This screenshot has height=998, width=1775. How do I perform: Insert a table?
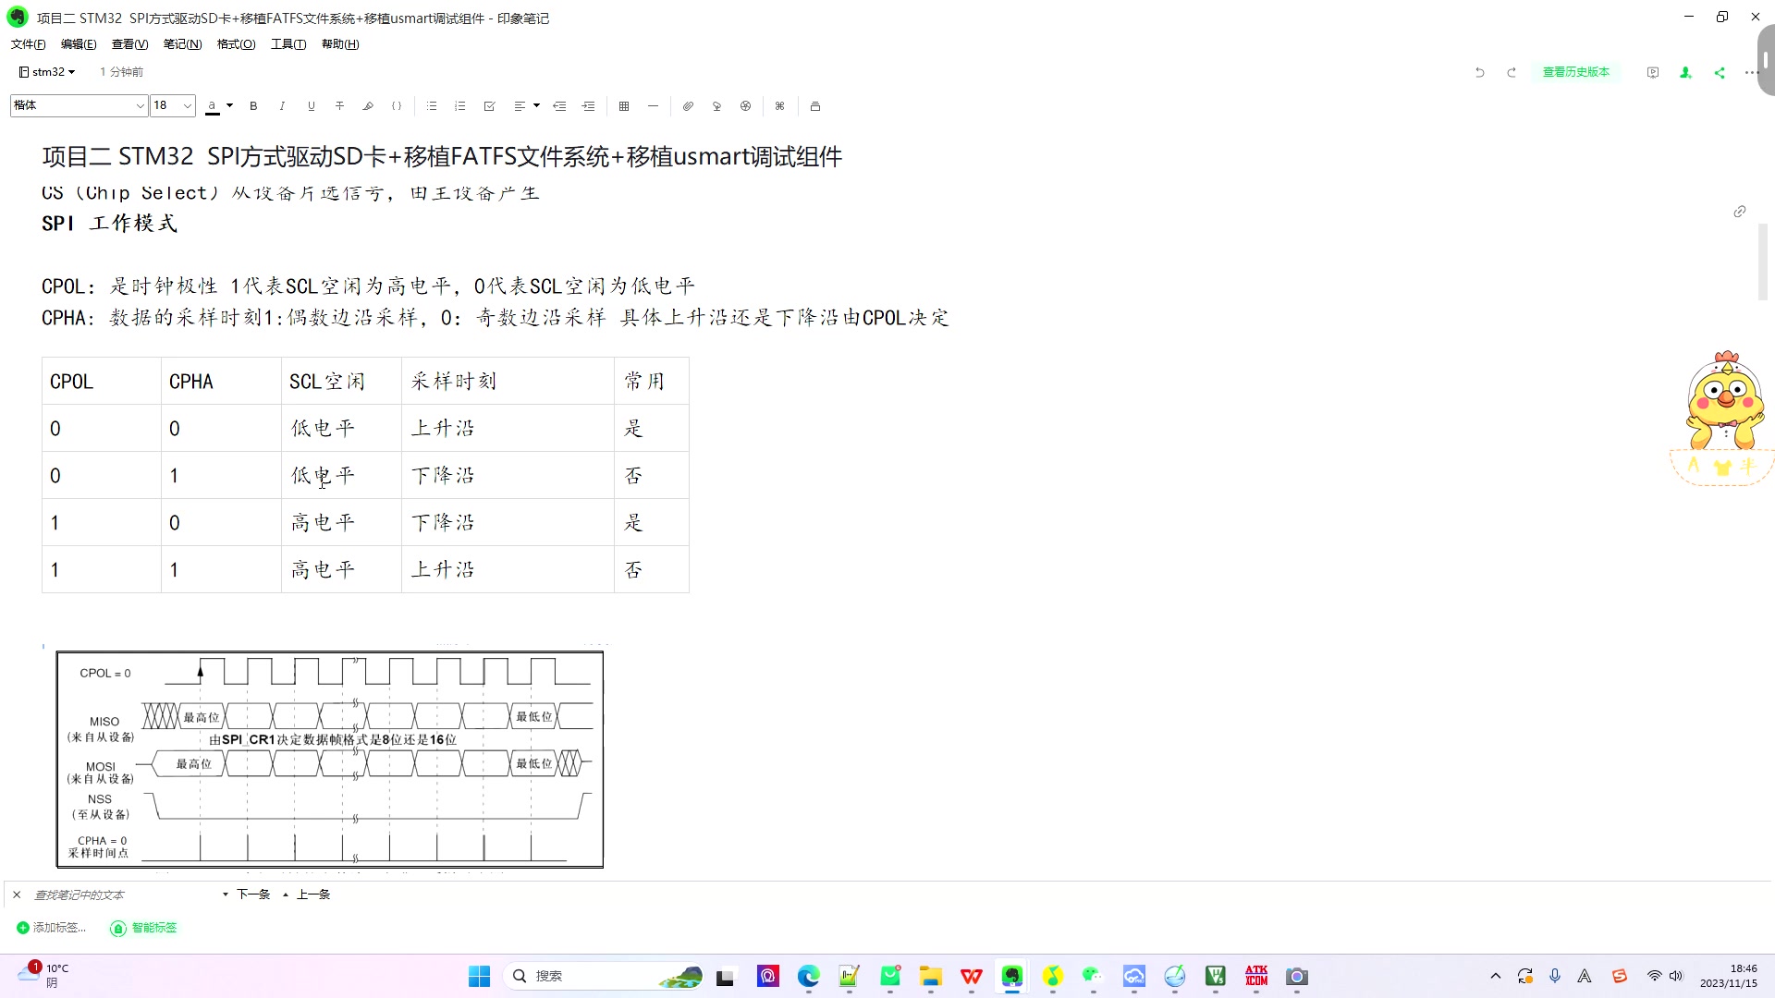tap(624, 106)
